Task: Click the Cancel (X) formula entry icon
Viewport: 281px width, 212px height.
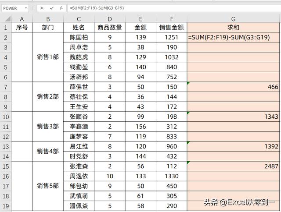Action: click(42, 8)
